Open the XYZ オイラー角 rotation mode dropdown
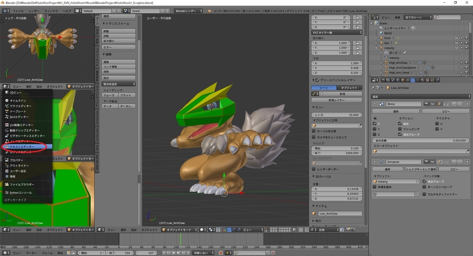 pyautogui.click(x=337, y=33)
